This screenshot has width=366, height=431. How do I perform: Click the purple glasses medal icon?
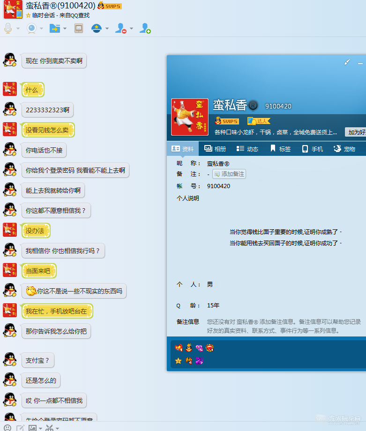[199, 348]
